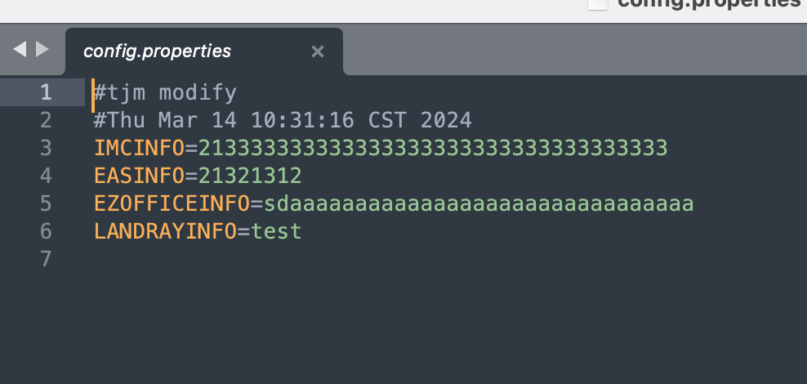Click the left tab navigation arrow

pyautogui.click(x=20, y=49)
